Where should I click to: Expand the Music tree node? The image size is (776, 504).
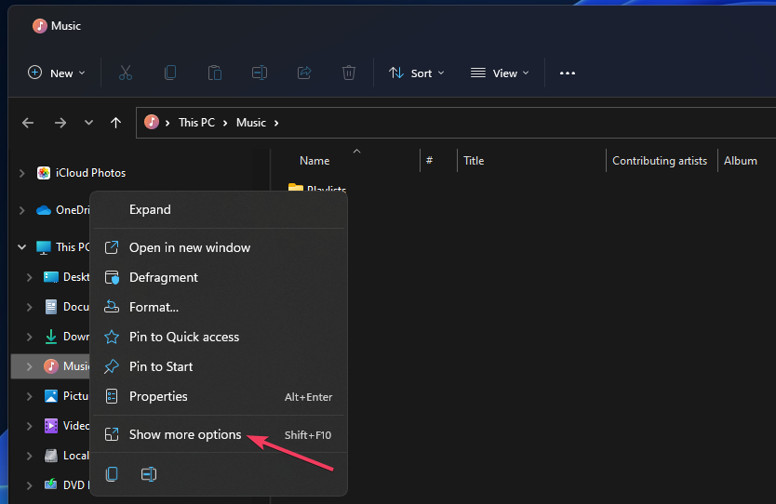coord(30,366)
